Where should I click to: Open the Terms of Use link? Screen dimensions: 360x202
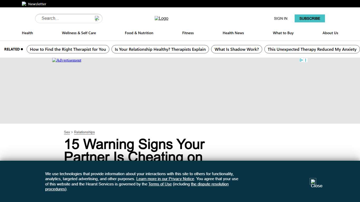(160, 184)
